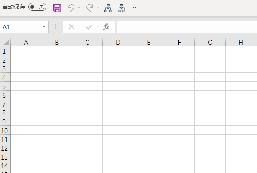This screenshot has height=173, width=257.
Task: Click into the formula bar input area
Action: pyautogui.click(x=187, y=27)
